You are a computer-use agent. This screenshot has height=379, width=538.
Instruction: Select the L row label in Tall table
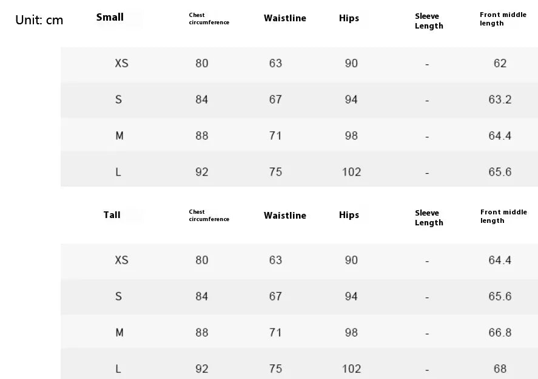click(118, 369)
